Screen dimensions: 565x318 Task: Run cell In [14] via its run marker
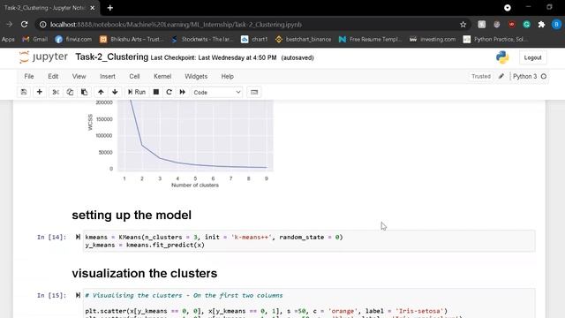coord(78,237)
